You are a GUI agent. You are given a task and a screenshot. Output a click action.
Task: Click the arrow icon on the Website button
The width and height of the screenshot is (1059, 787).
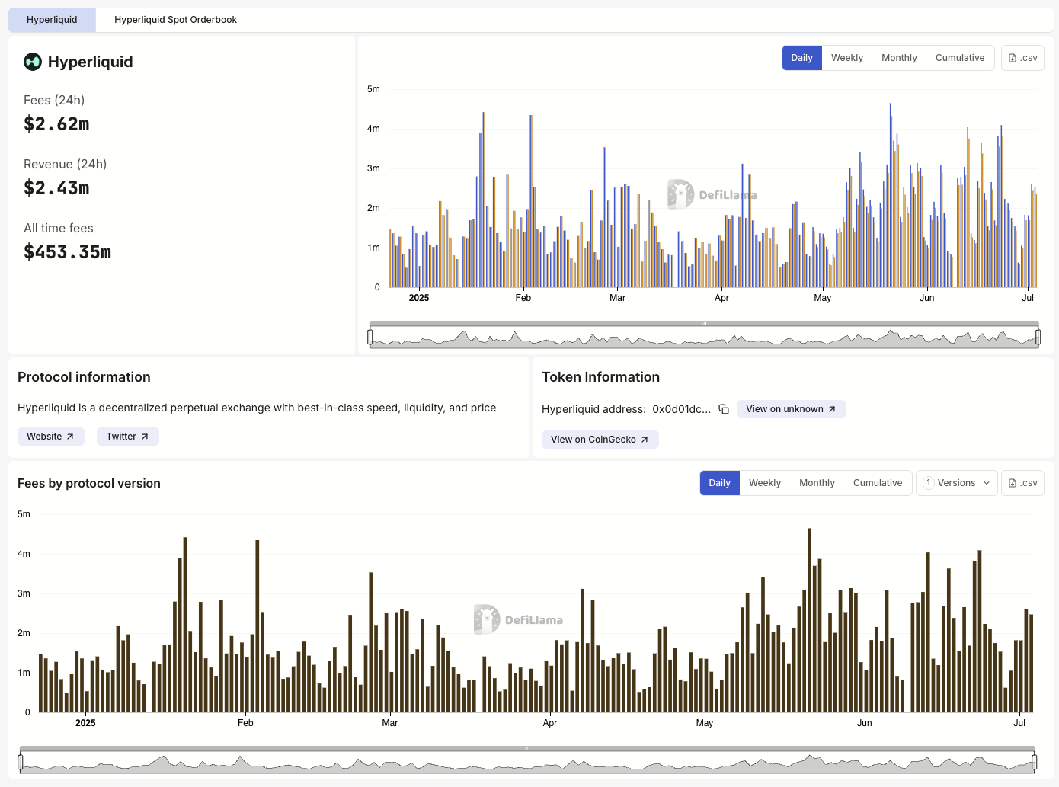pos(71,436)
